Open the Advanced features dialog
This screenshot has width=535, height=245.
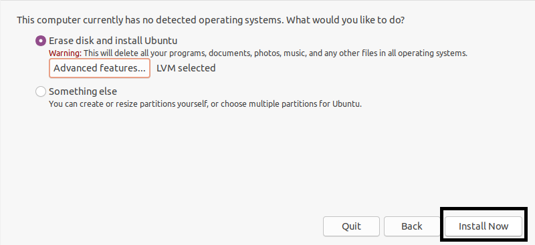(x=100, y=68)
